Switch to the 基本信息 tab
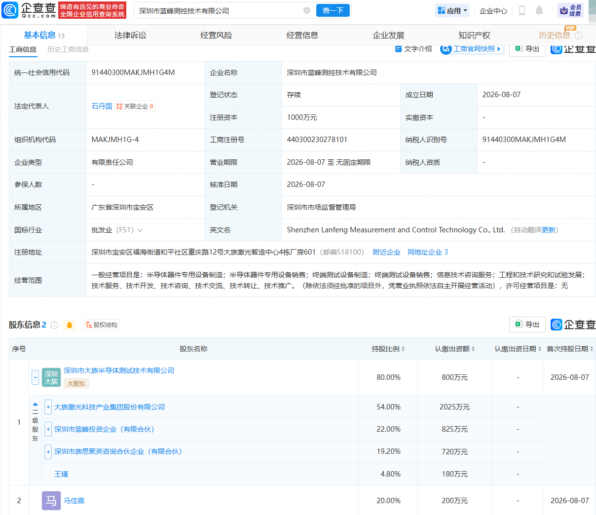 (44, 35)
